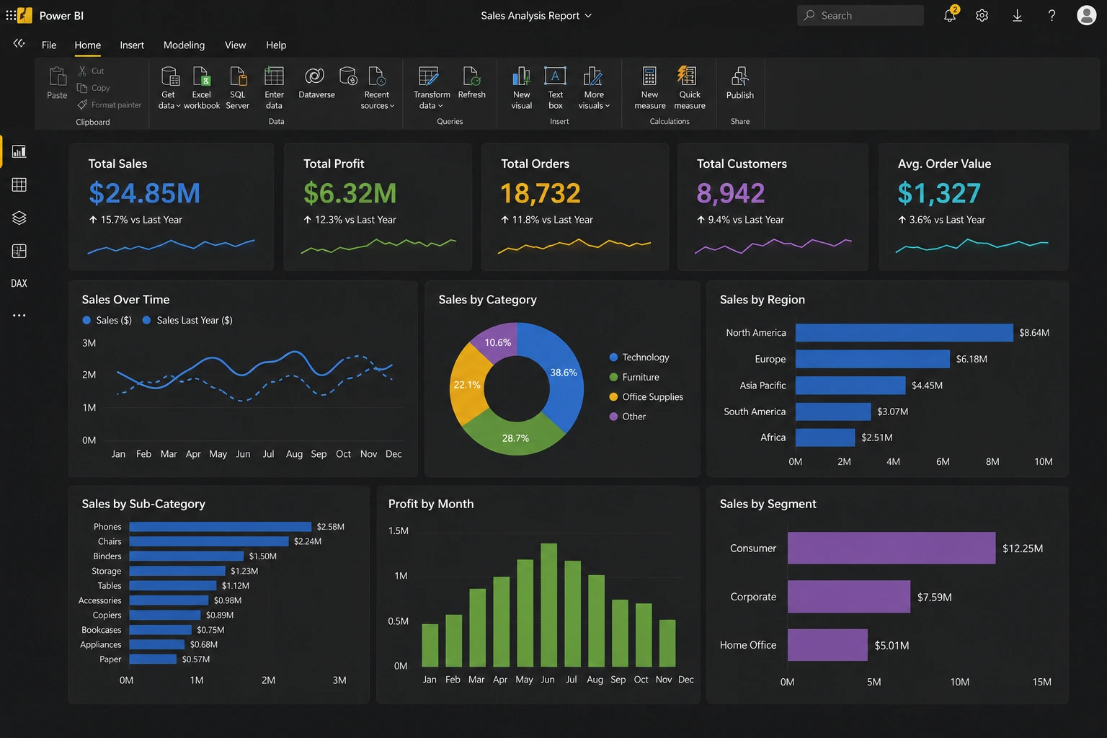Image resolution: width=1107 pixels, height=738 pixels.
Task: Open Model view layers icon in sidebar
Action: pos(19,218)
